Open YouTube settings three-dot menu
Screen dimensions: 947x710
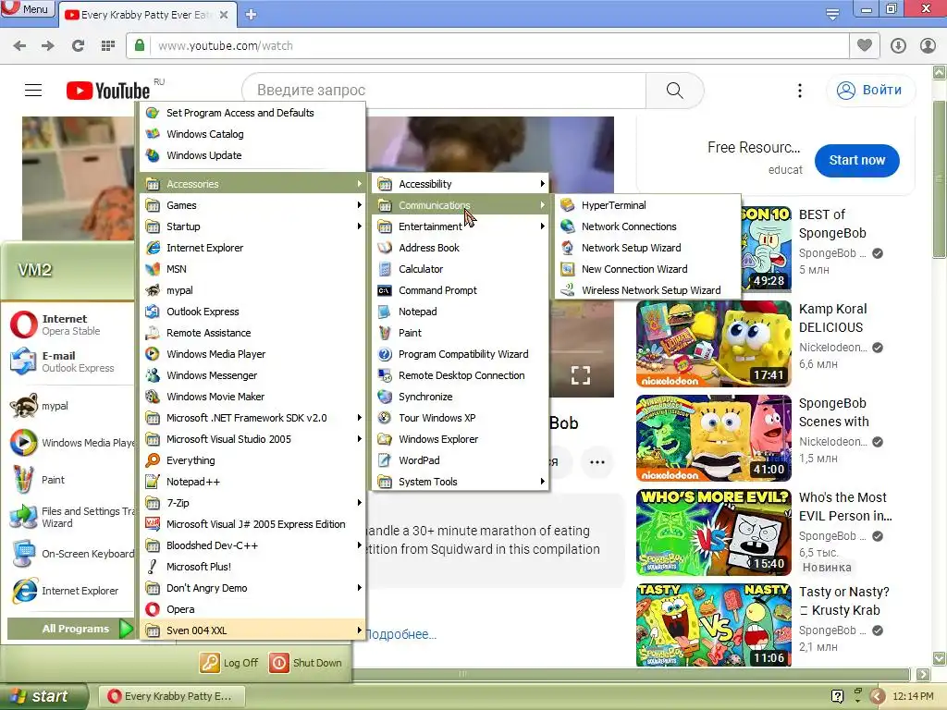tap(800, 90)
